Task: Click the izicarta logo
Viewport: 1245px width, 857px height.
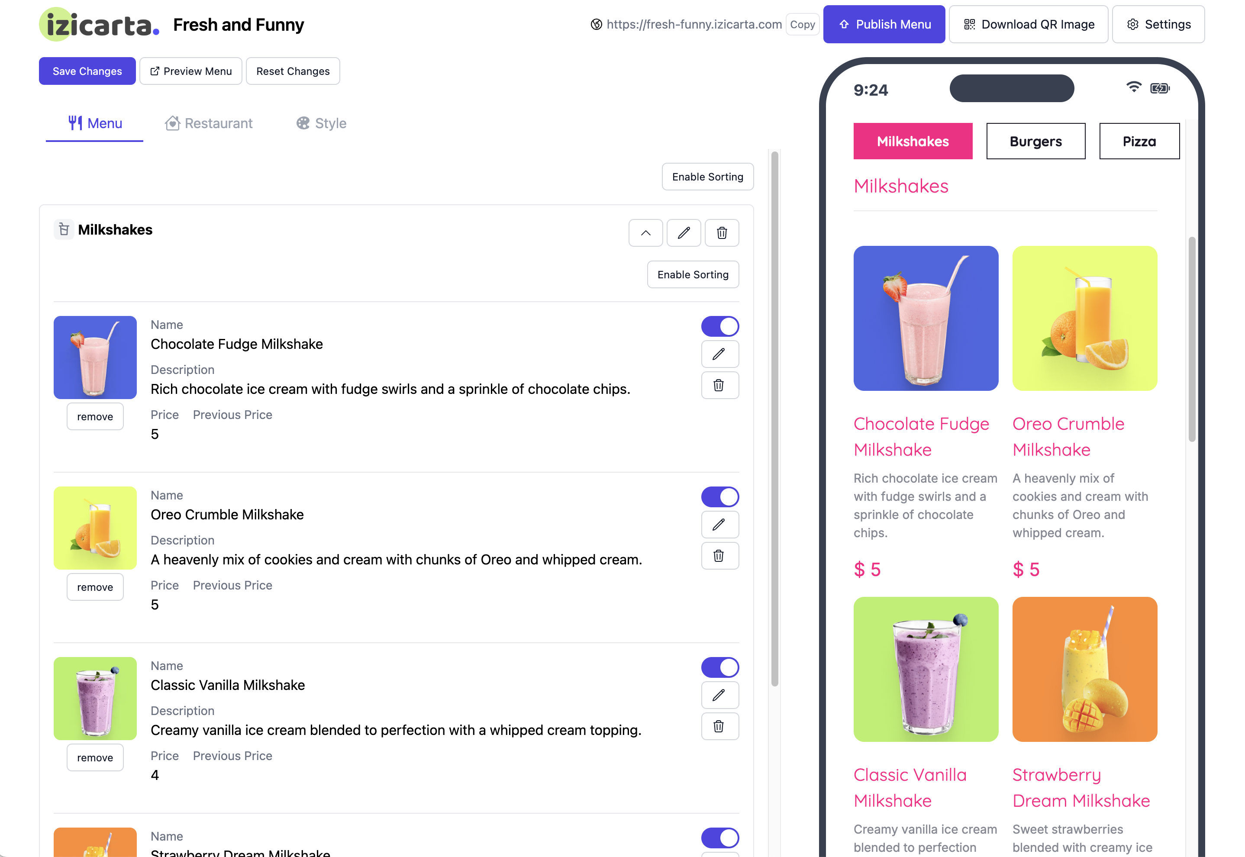Action: coord(100,25)
